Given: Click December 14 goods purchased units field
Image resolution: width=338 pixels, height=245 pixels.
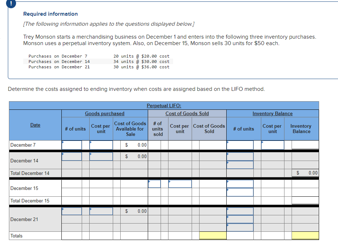Looking at the screenshot, I should 72,156.
